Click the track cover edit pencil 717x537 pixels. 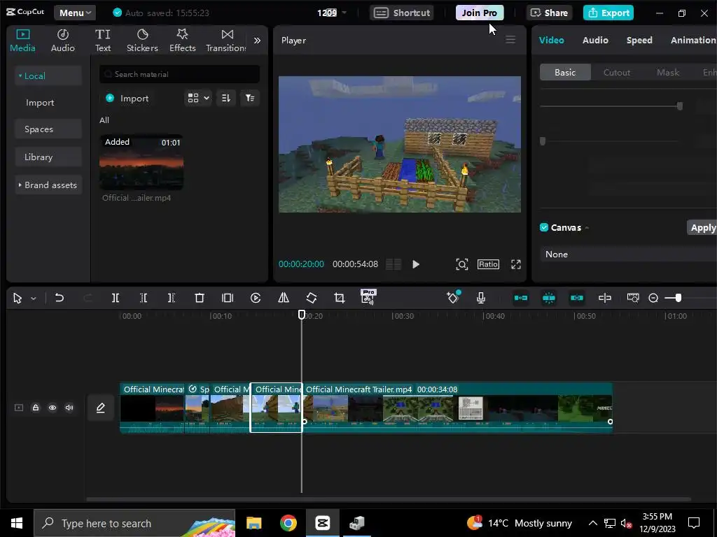[101, 408]
